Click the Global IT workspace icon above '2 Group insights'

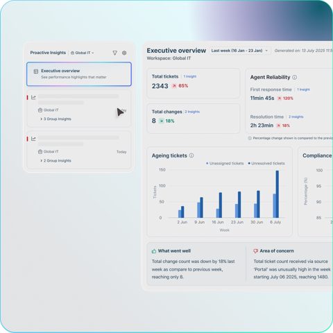[x=40, y=152]
